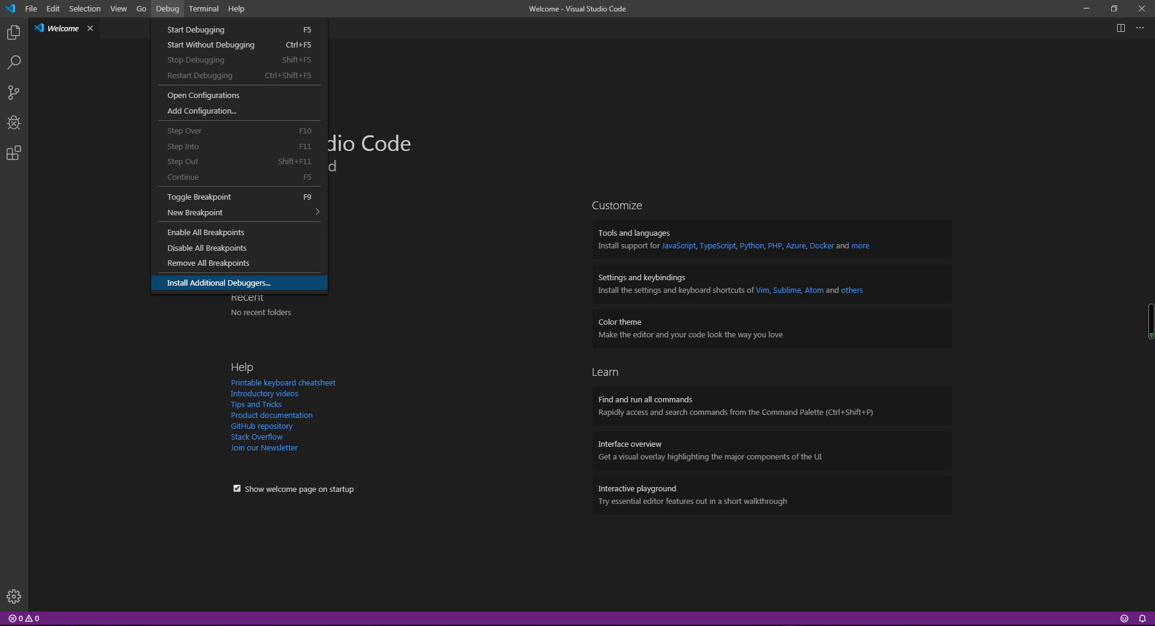Select Open Configurations menu entry
Image resolution: width=1155 pixels, height=626 pixels.
click(x=239, y=95)
